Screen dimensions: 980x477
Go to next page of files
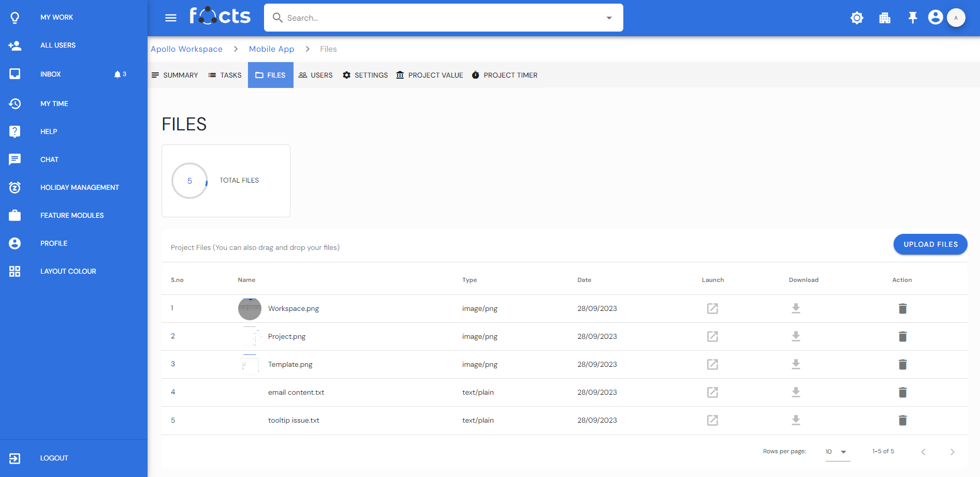coord(952,452)
